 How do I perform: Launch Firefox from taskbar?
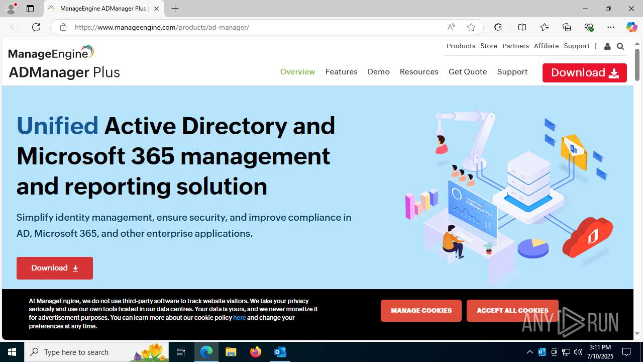256,352
